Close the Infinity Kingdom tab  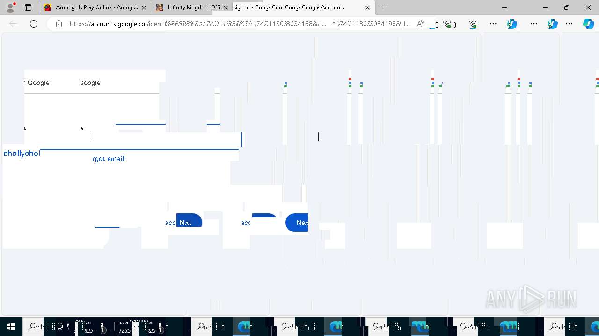226,7
